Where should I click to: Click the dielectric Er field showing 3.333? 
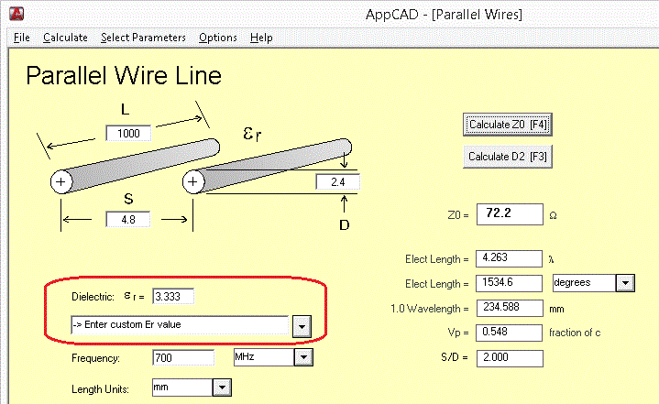tap(173, 296)
